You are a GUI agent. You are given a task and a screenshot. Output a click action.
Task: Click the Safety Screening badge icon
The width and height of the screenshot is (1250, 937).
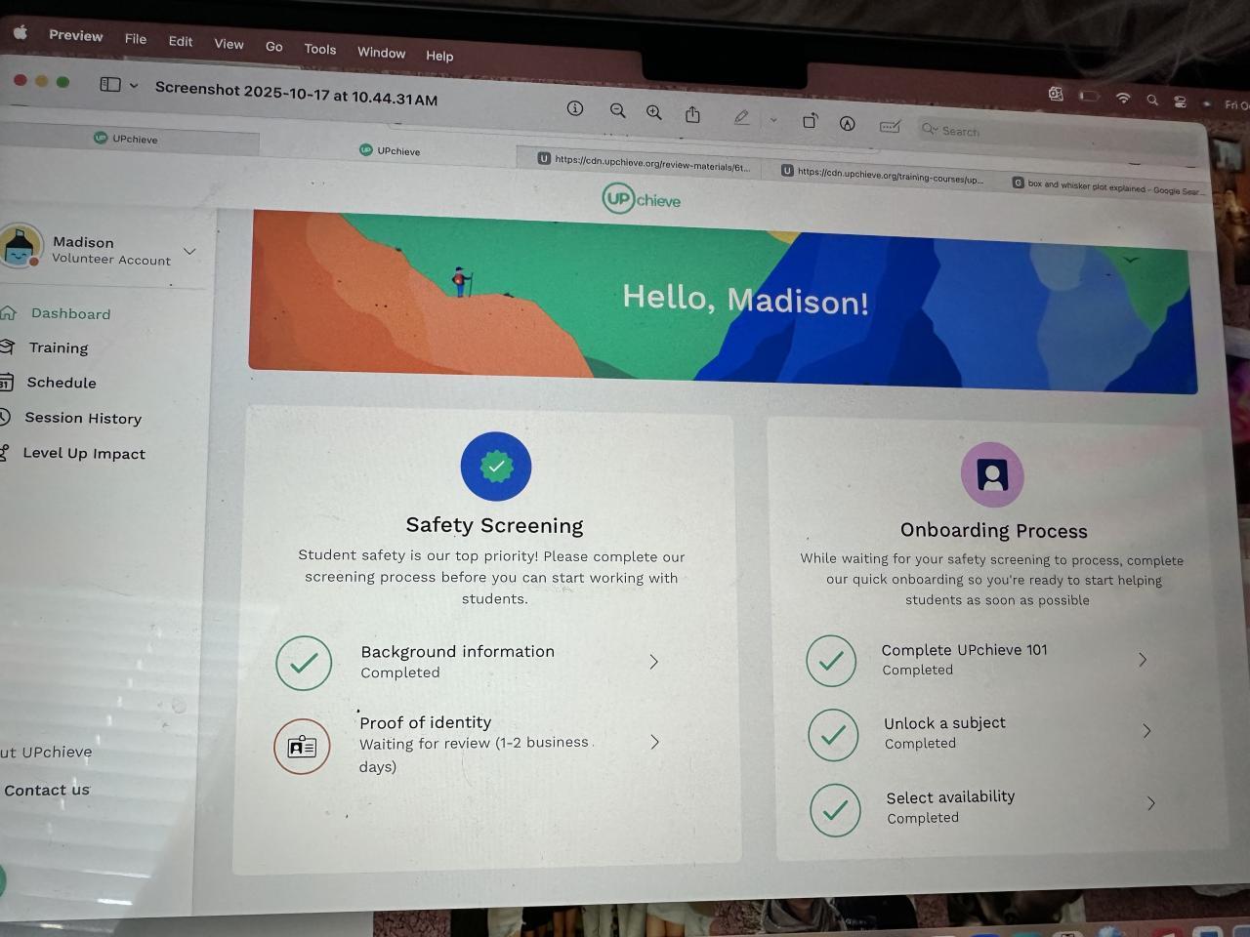click(496, 467)
